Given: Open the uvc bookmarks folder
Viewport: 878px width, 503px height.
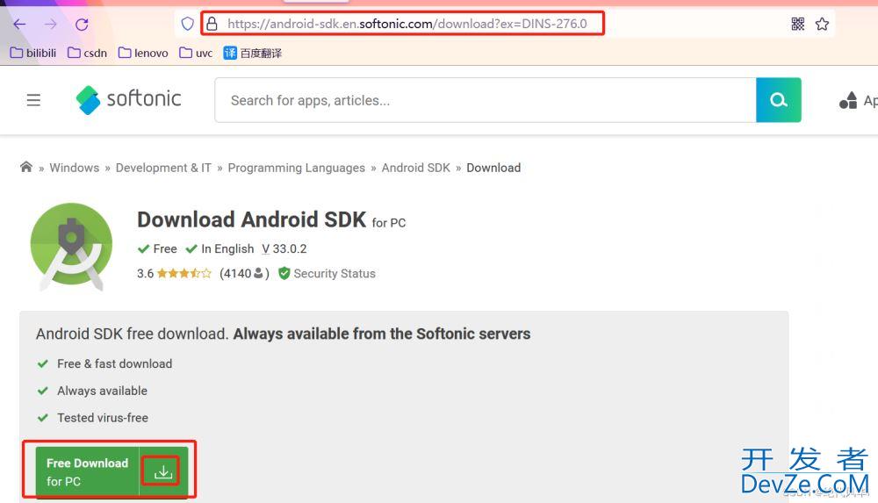Looking at the screenshot, I should point(196,53).
